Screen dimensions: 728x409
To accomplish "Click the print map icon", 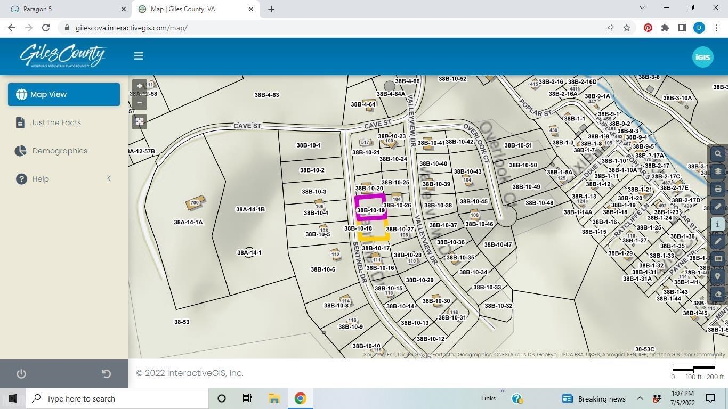I will pyautogui.click(x=718, y=189).
